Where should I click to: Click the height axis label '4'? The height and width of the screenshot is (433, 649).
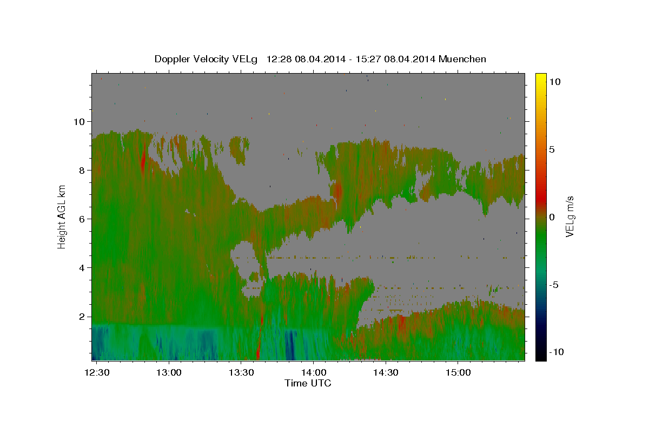(82, 267)
